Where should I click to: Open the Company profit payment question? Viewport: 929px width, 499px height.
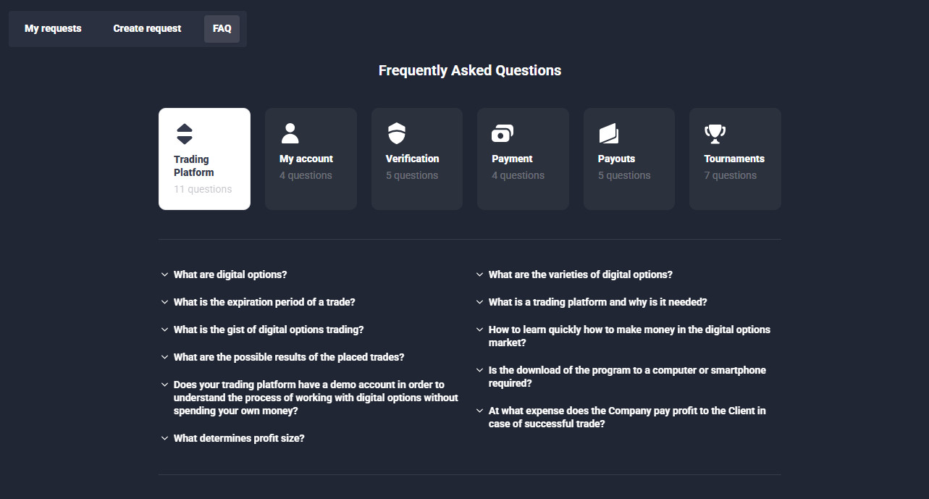627,416
